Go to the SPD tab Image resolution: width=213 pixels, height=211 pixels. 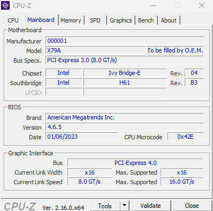tap(95, 20)
